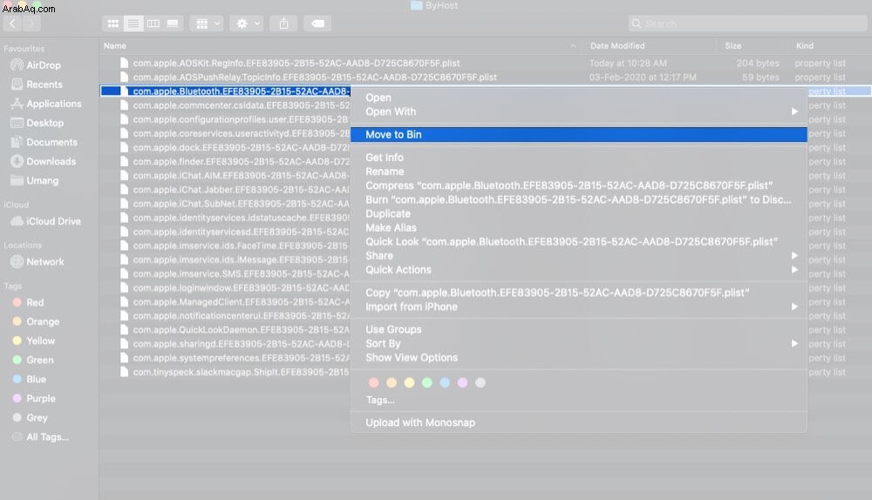
Task: Expand the Open With submenu
Action: point(578,111)
